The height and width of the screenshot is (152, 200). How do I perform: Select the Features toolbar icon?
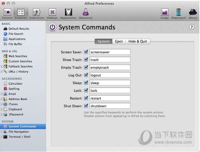pos(21,12)
